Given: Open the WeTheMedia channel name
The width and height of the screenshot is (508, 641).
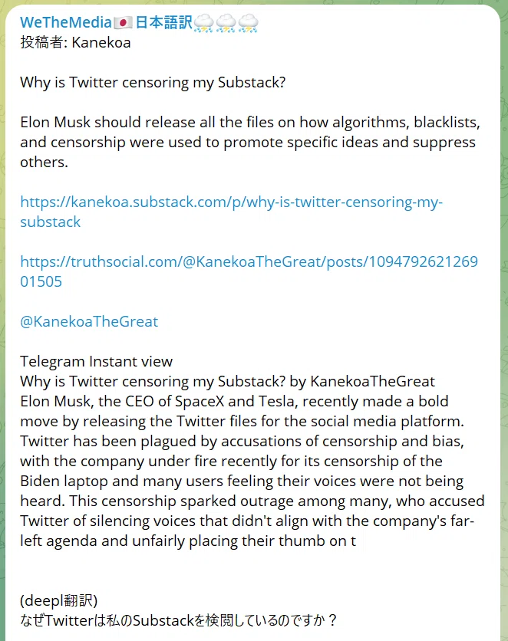Looking at the screenshot, I should pos(65,22).
